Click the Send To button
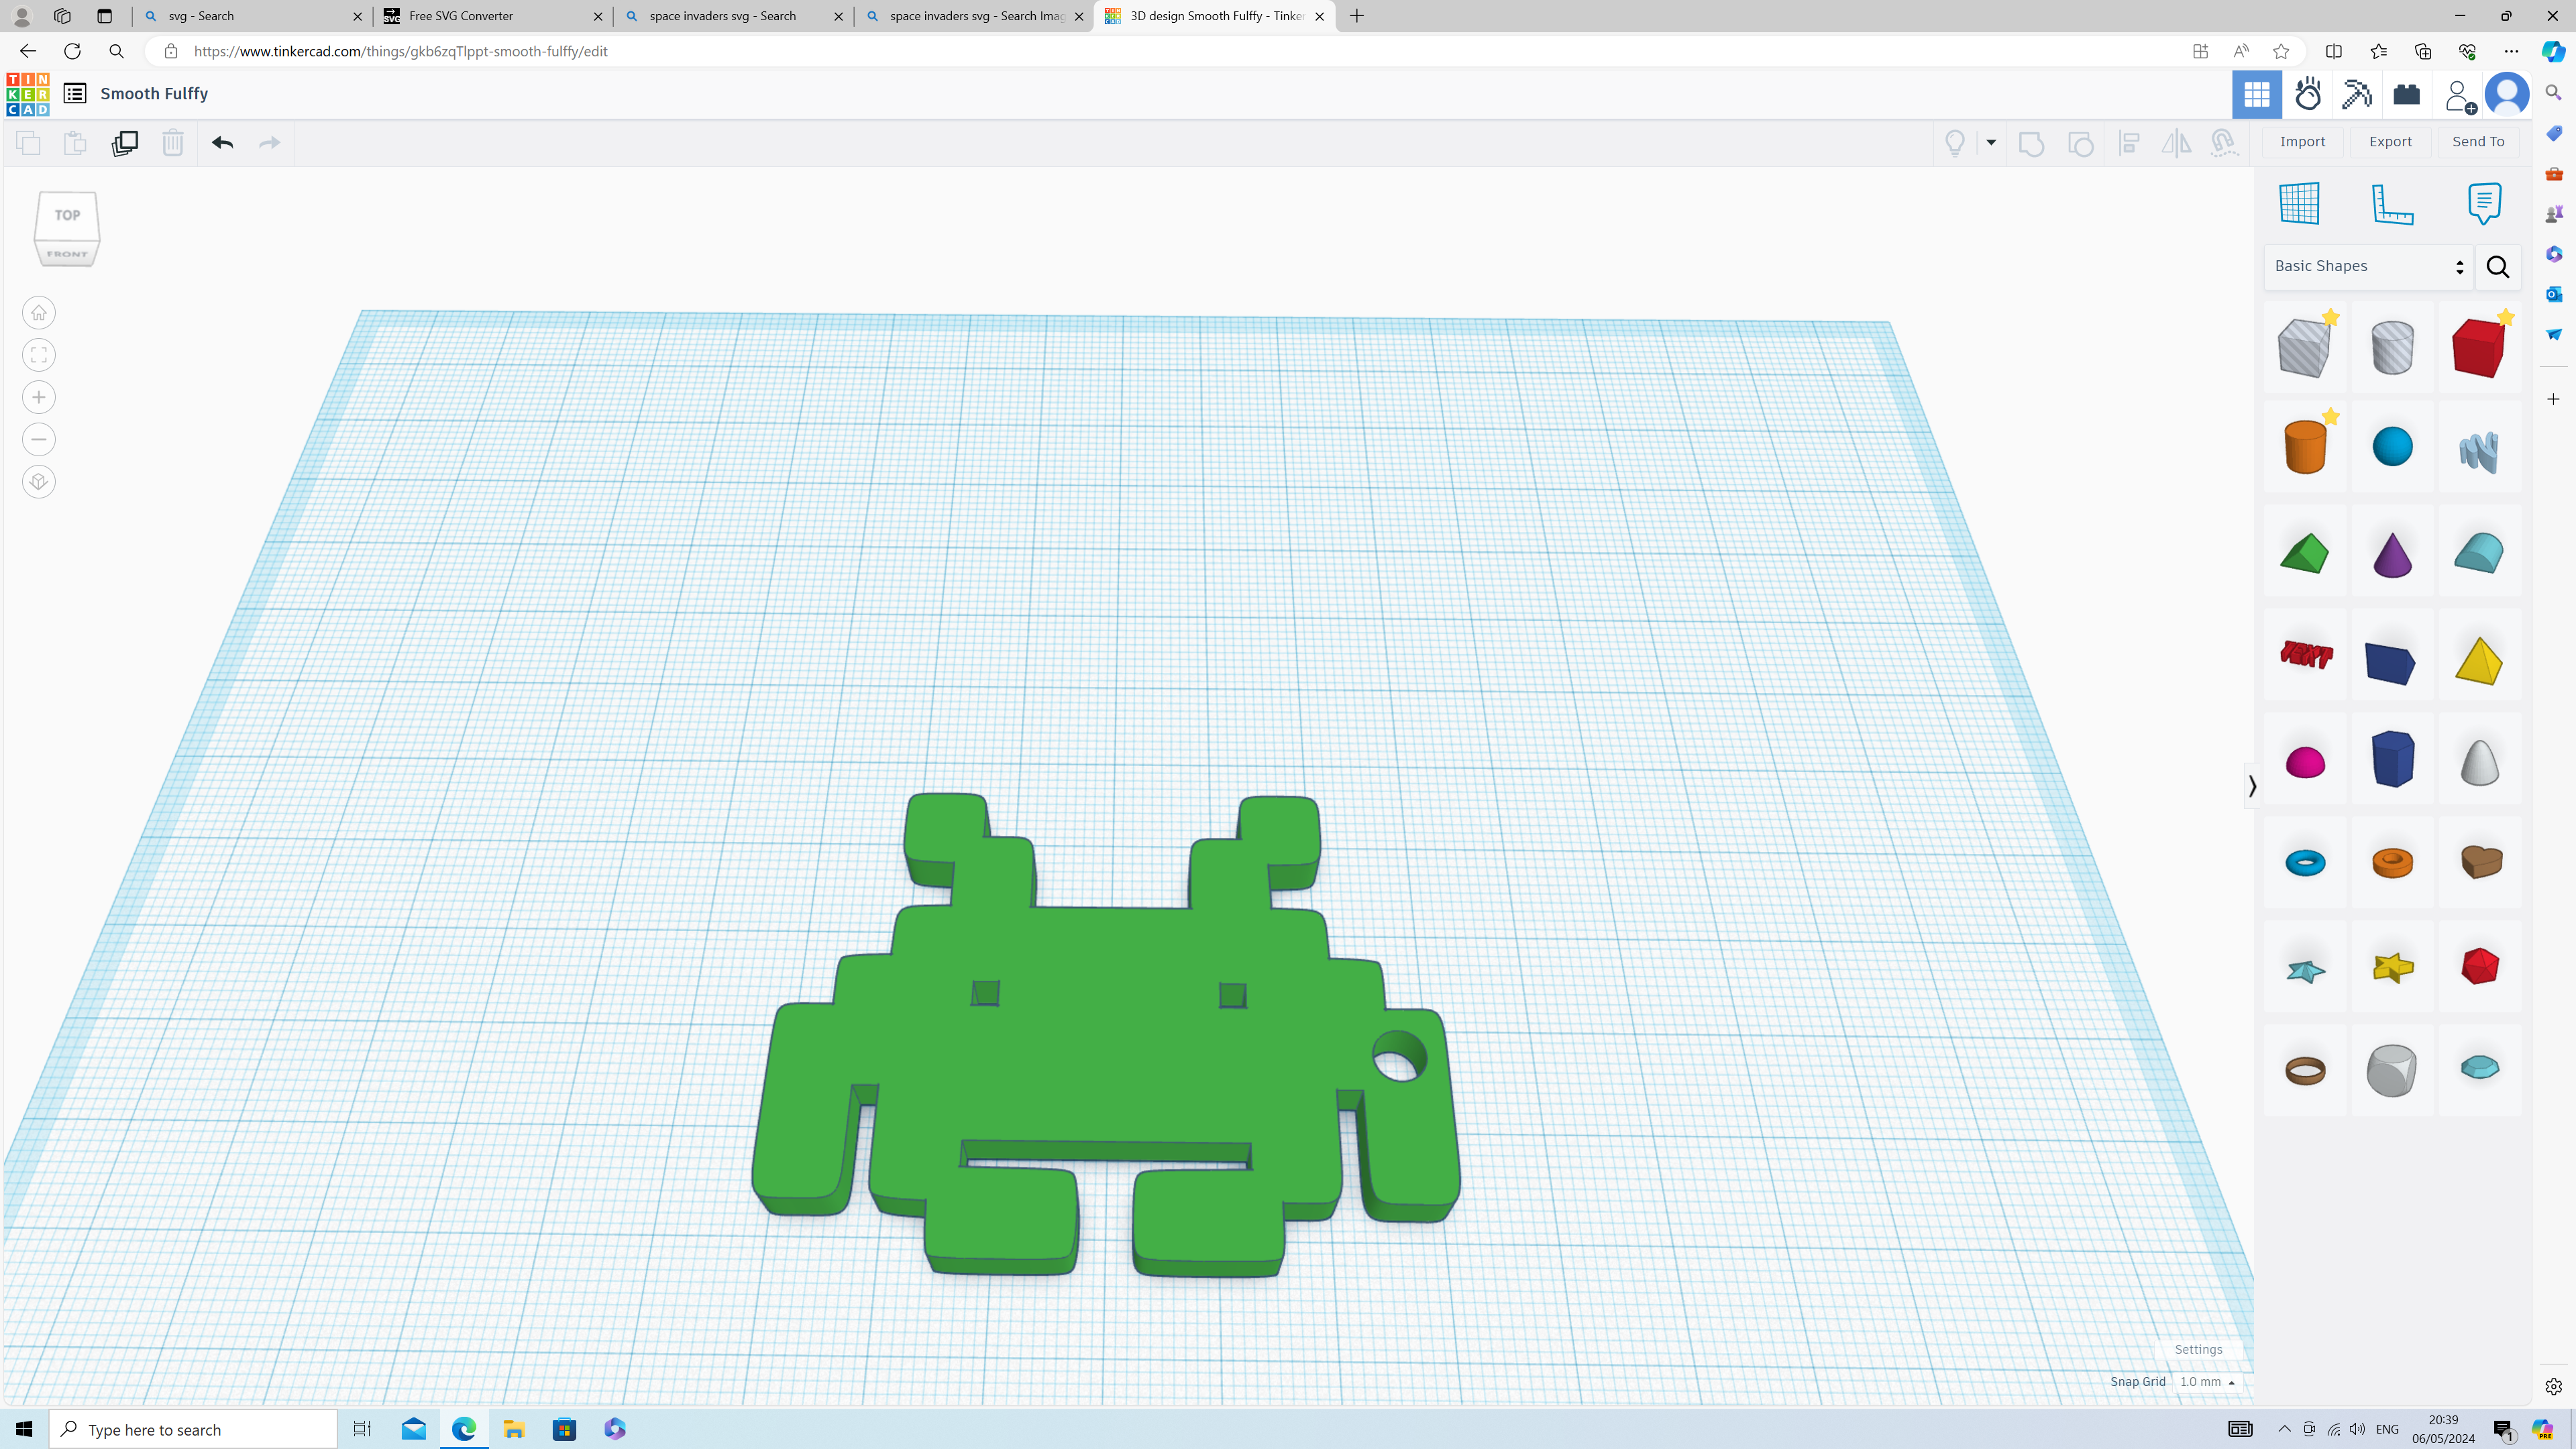Screen dimensions: 2576x1449 [2478, 142]
